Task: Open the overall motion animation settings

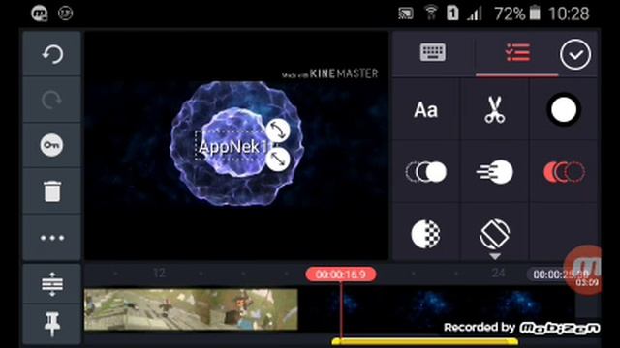Action: click(x=495, y=172)
